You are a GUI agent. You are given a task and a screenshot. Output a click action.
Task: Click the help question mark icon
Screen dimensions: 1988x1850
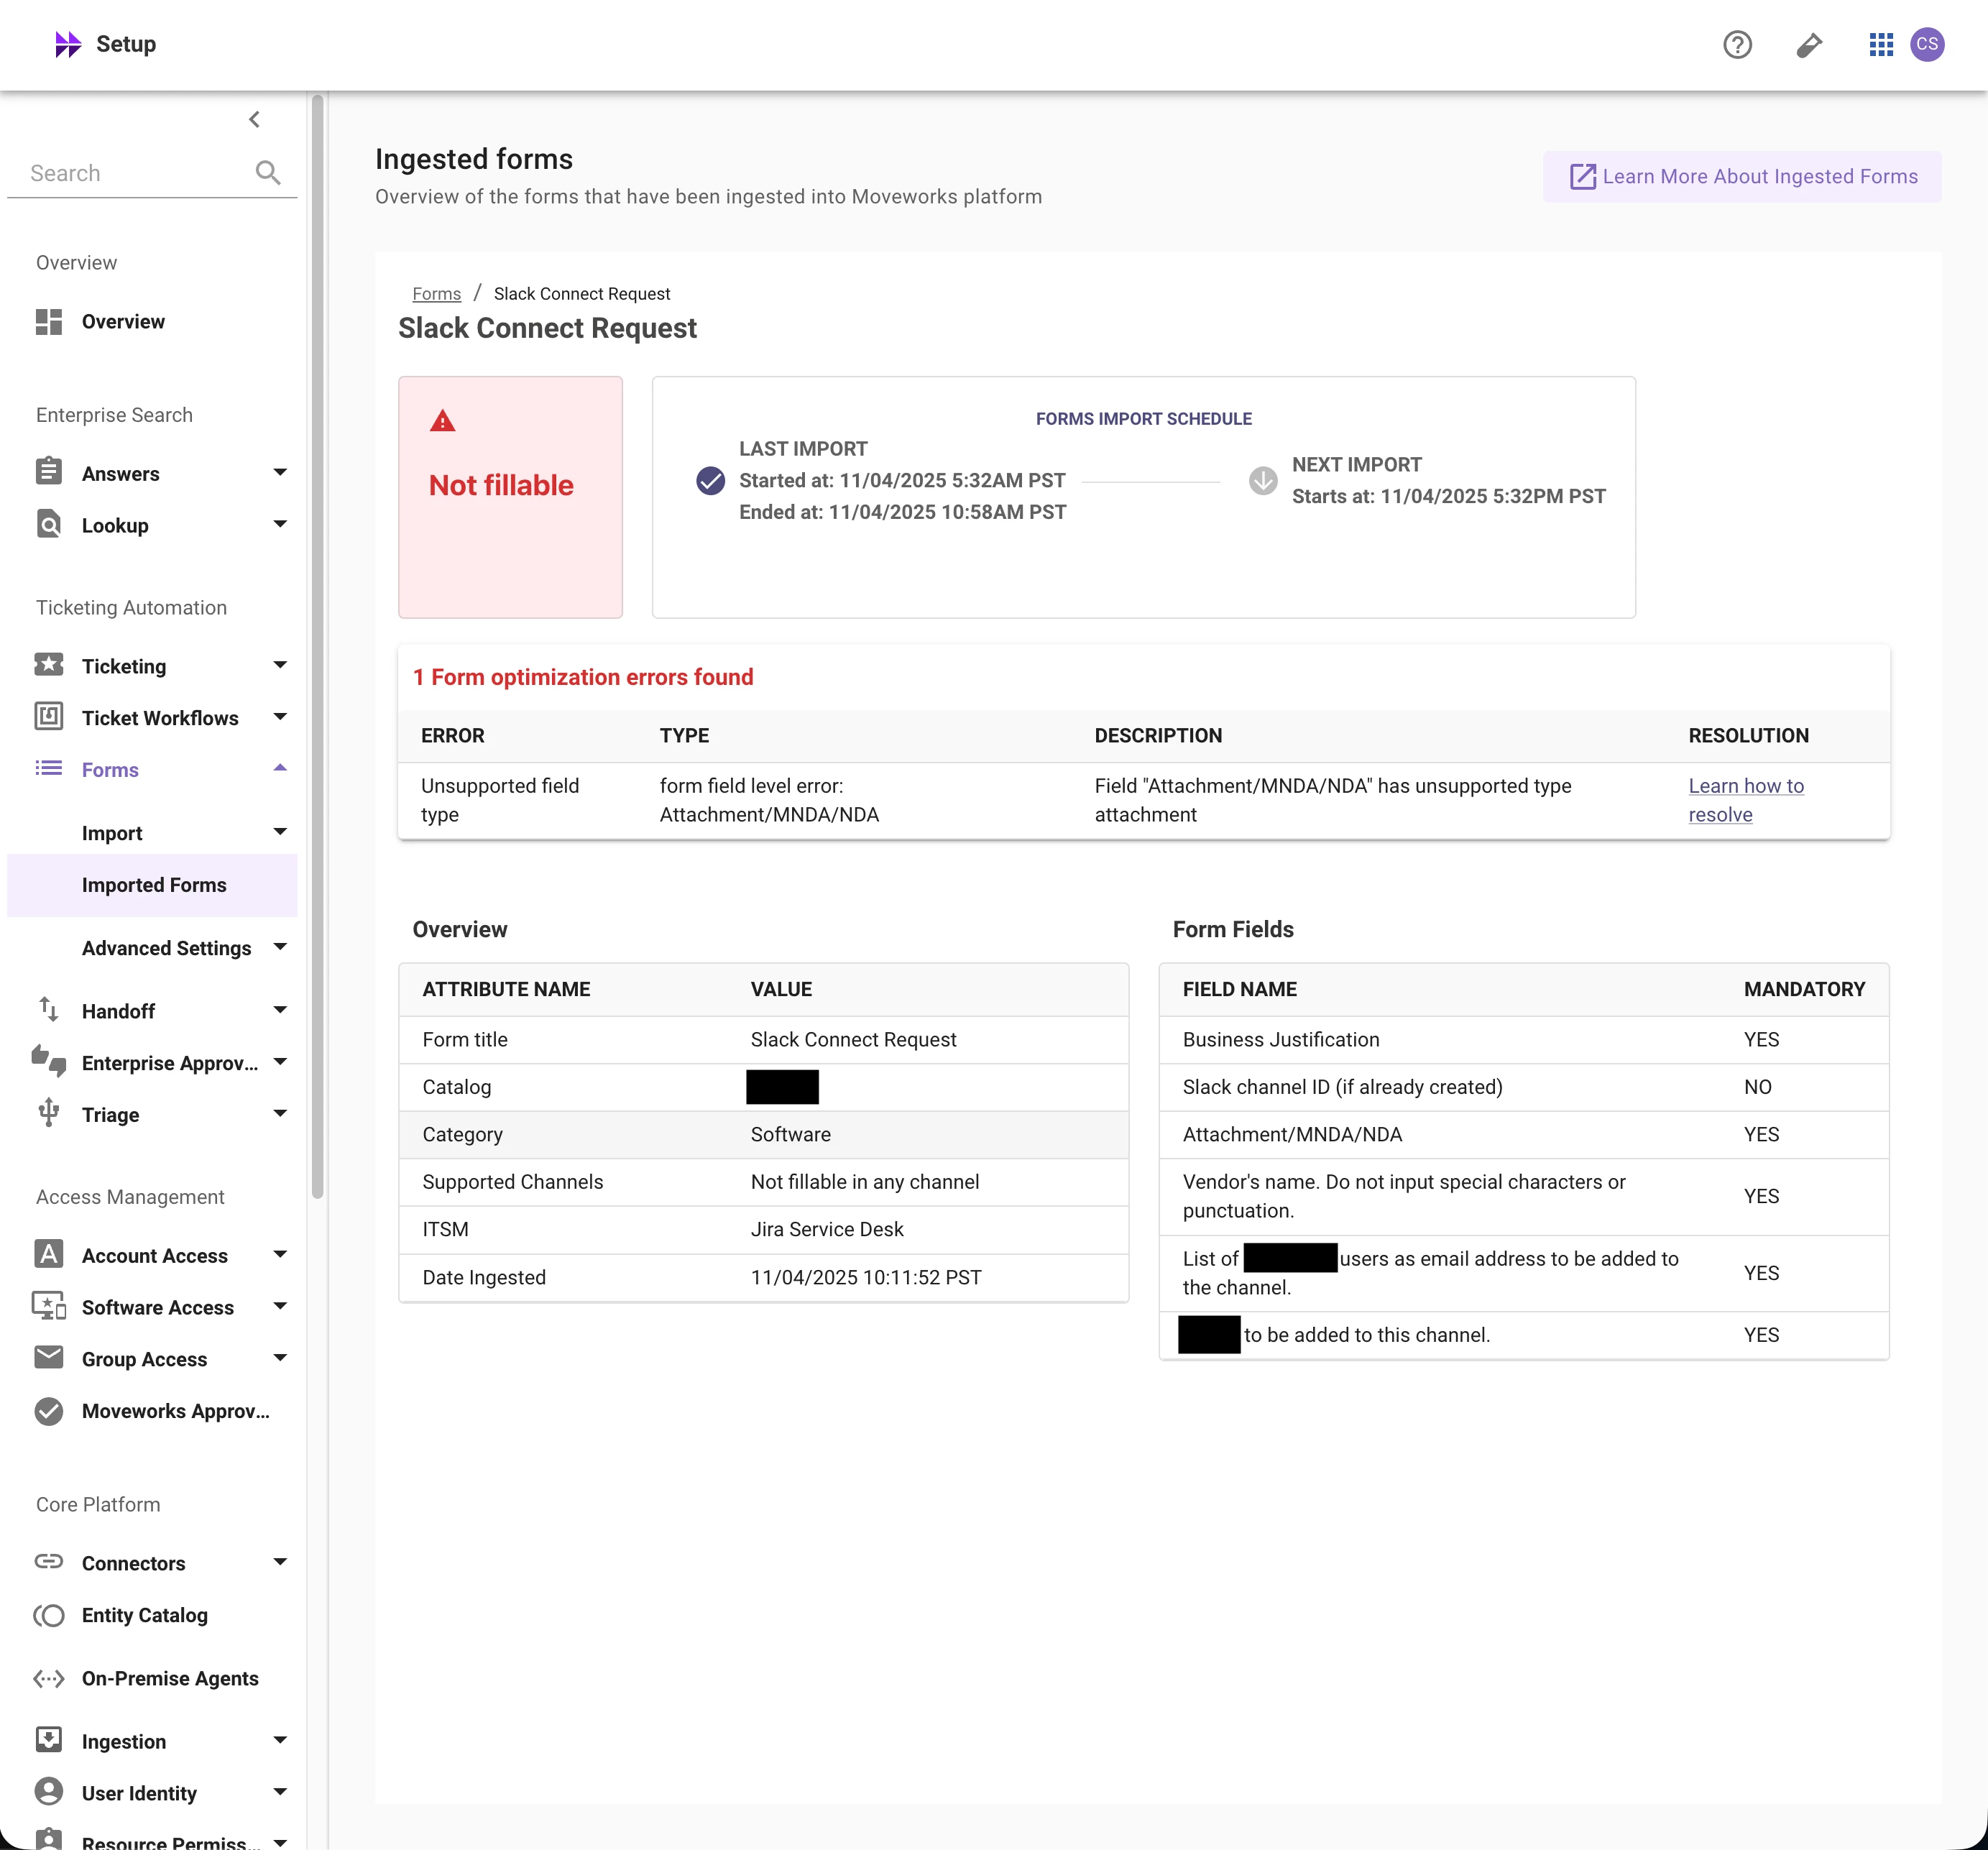click(x=1737, y=45)
